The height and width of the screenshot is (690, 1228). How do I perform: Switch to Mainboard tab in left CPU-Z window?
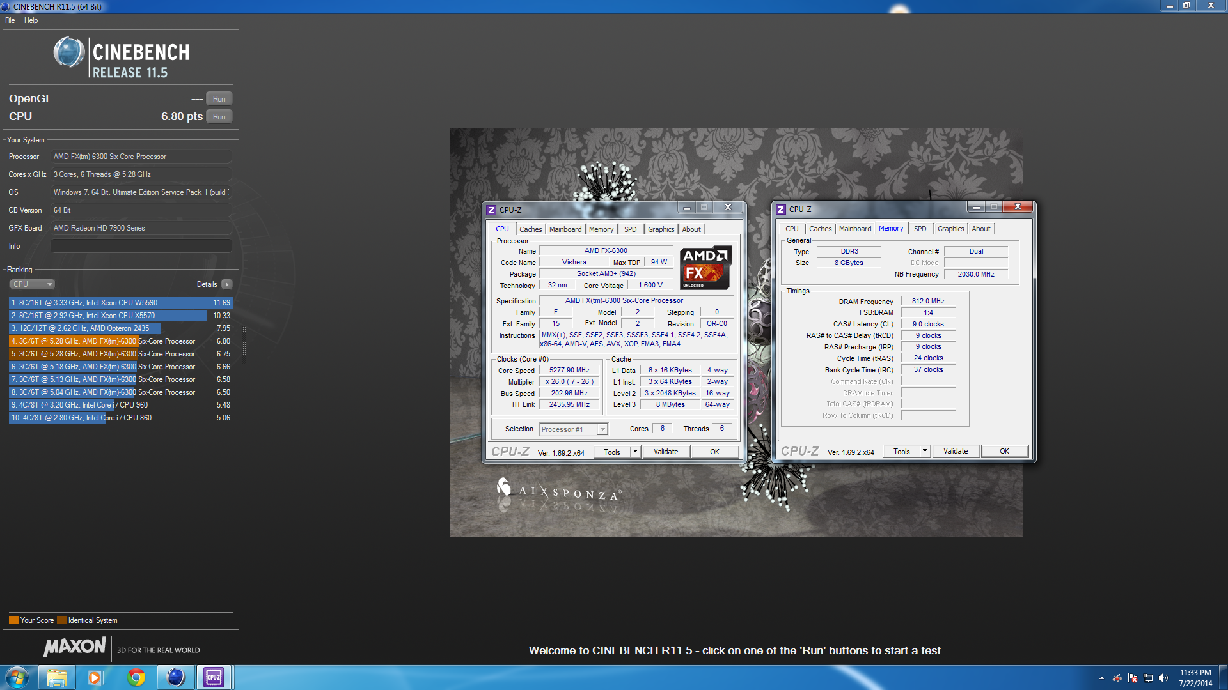coord(565,229)
